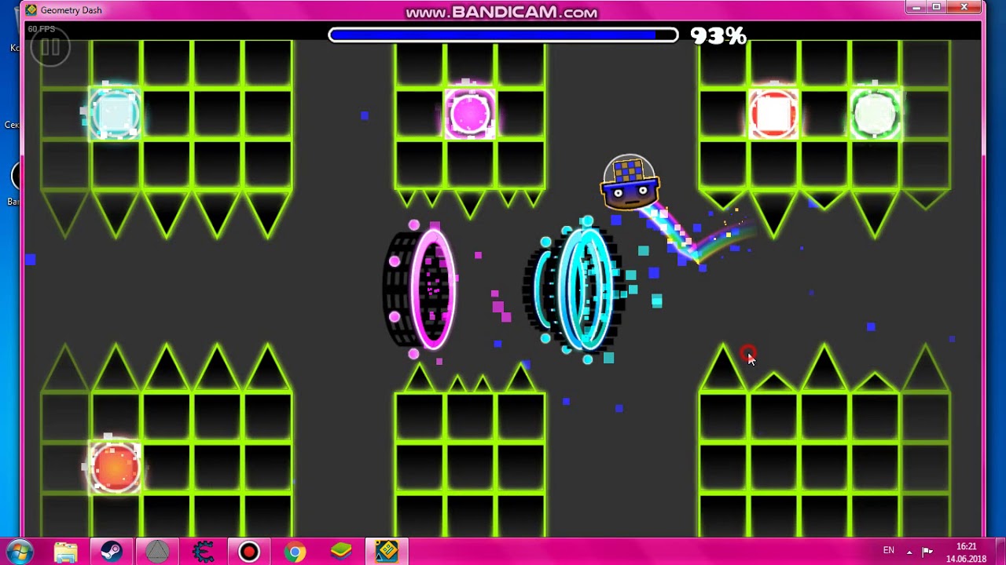Close the Geometry Dash window
The width and height of the screenshot is (1006, 565).
[964, 7]
